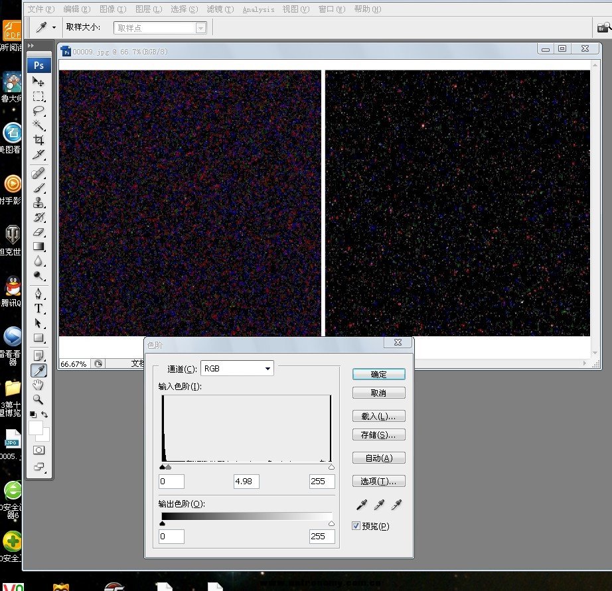This screenshot has width=612, height=591.
Task: Select the Slice tool
Action: [x=38, y=155]
